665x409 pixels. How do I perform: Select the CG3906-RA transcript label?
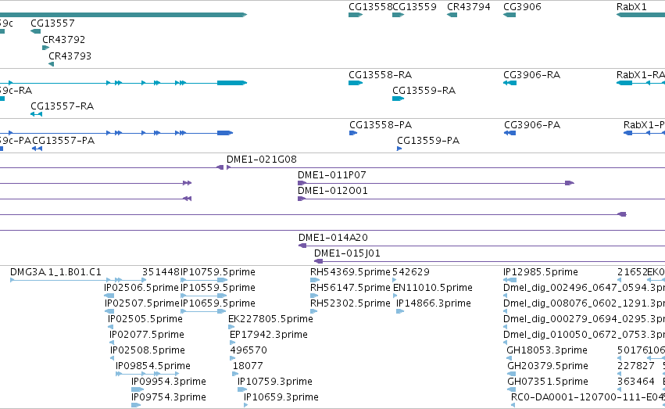point(532,75)
